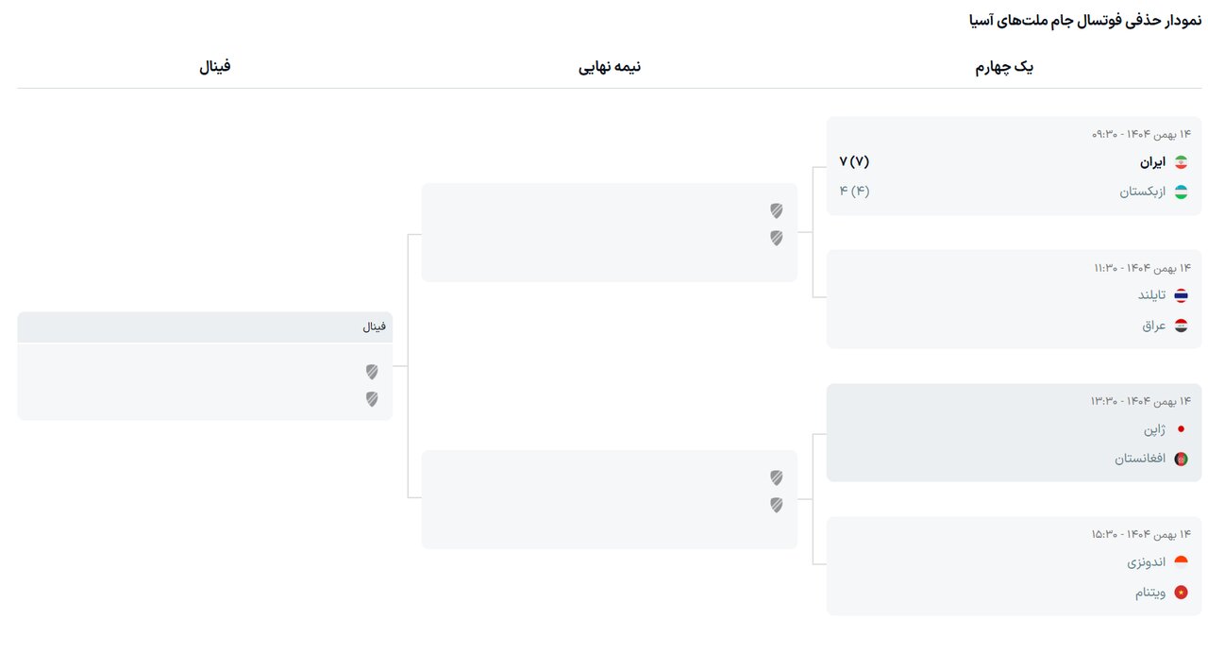The height and width of the screenshot is (652, 1208).
Task: Click top placeholder shield in first semifinal
Action: [x=776, y=210]
